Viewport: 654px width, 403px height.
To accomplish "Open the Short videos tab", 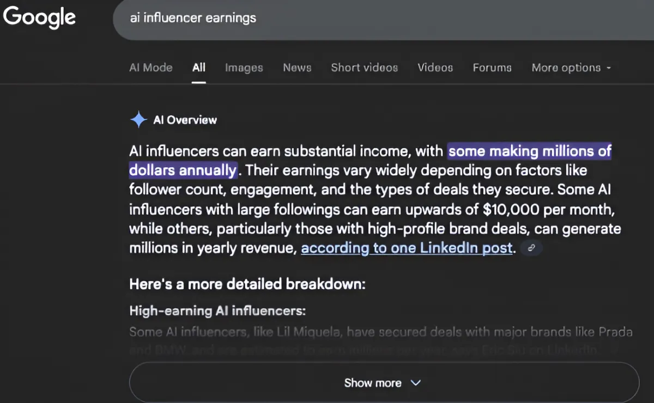I will (x=364, y=68).
